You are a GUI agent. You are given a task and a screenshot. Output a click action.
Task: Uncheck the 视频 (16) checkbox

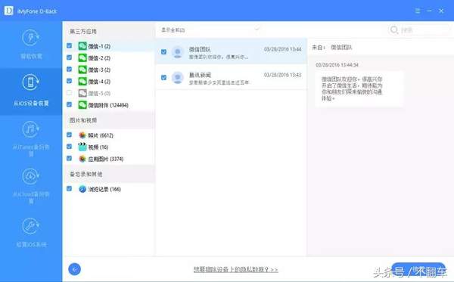pos(69,147)
